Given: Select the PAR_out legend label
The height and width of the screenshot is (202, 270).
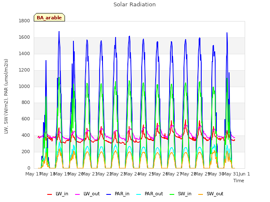Looking at the screenshot, I should coord(154,194).
